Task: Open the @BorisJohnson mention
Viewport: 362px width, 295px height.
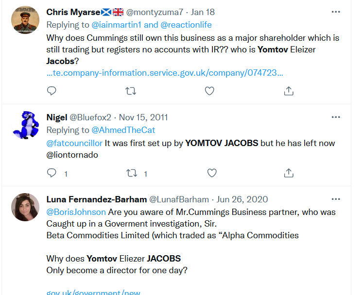Action: tap(76, 212)
